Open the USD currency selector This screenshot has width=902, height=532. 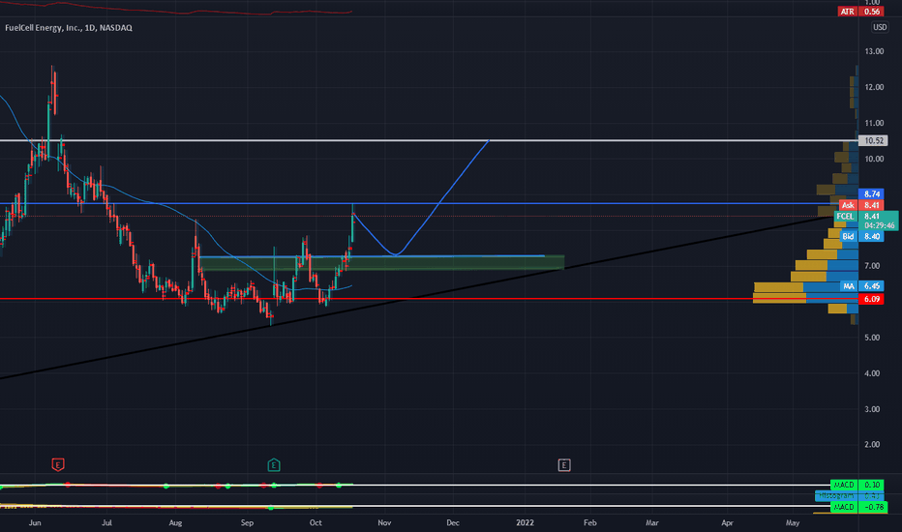point(880,27)
